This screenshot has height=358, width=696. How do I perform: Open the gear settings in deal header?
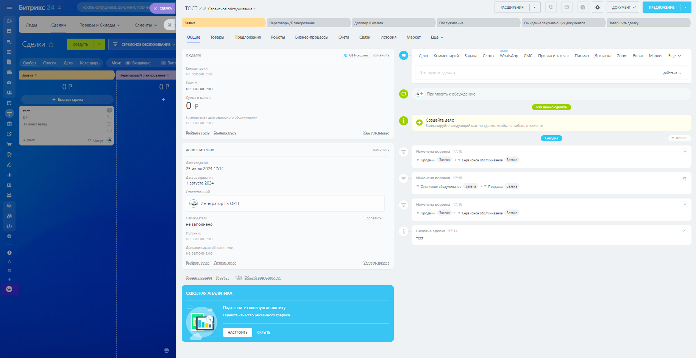(x=598, y=7)
